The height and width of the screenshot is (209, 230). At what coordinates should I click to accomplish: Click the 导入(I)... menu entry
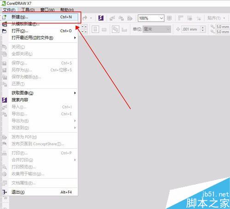[40, 107]
